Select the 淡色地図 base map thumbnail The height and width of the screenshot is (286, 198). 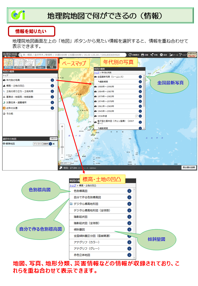tap(19, 64)
